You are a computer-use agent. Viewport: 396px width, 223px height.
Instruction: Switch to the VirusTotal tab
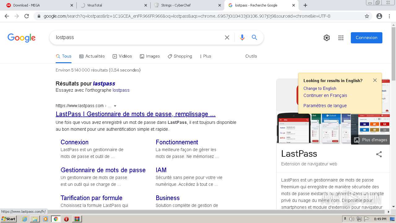click(x=113, y=5)
